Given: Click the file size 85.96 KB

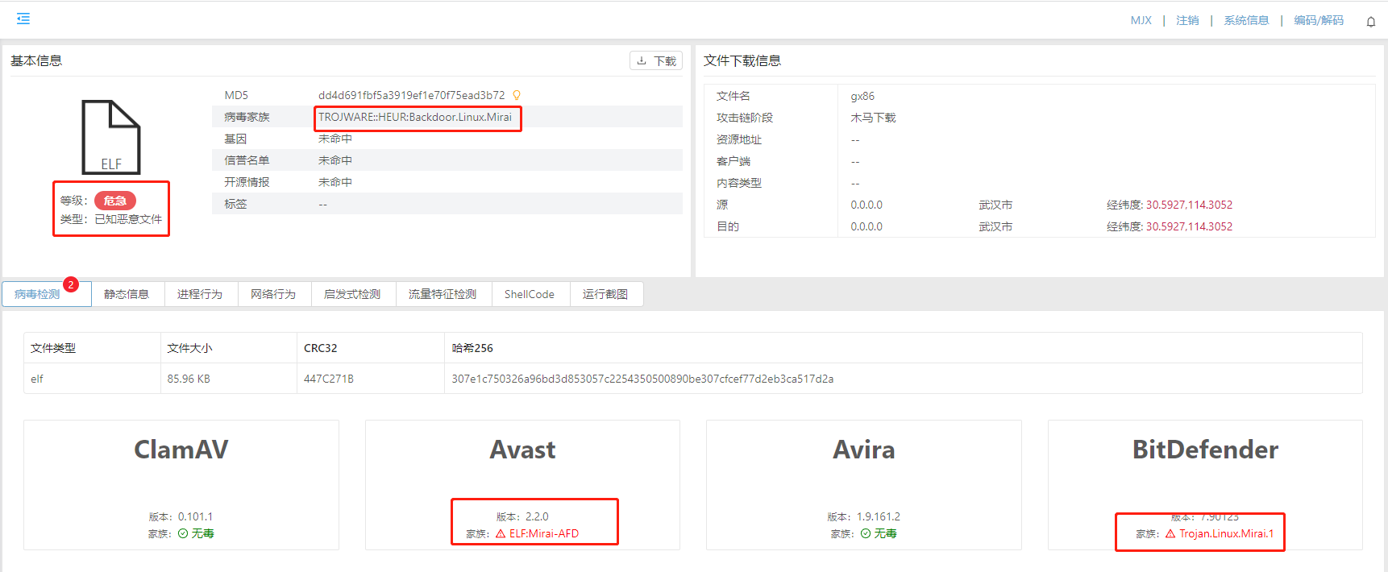Looking at the screenshot, I should (189, 379).
